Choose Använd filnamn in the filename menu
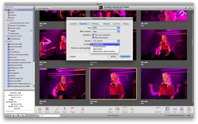 105,47
